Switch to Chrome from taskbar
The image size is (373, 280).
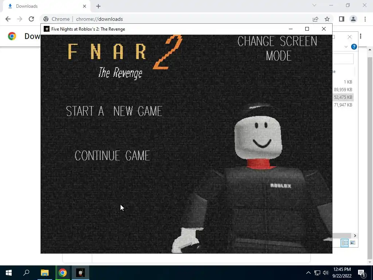coord(63,273)
